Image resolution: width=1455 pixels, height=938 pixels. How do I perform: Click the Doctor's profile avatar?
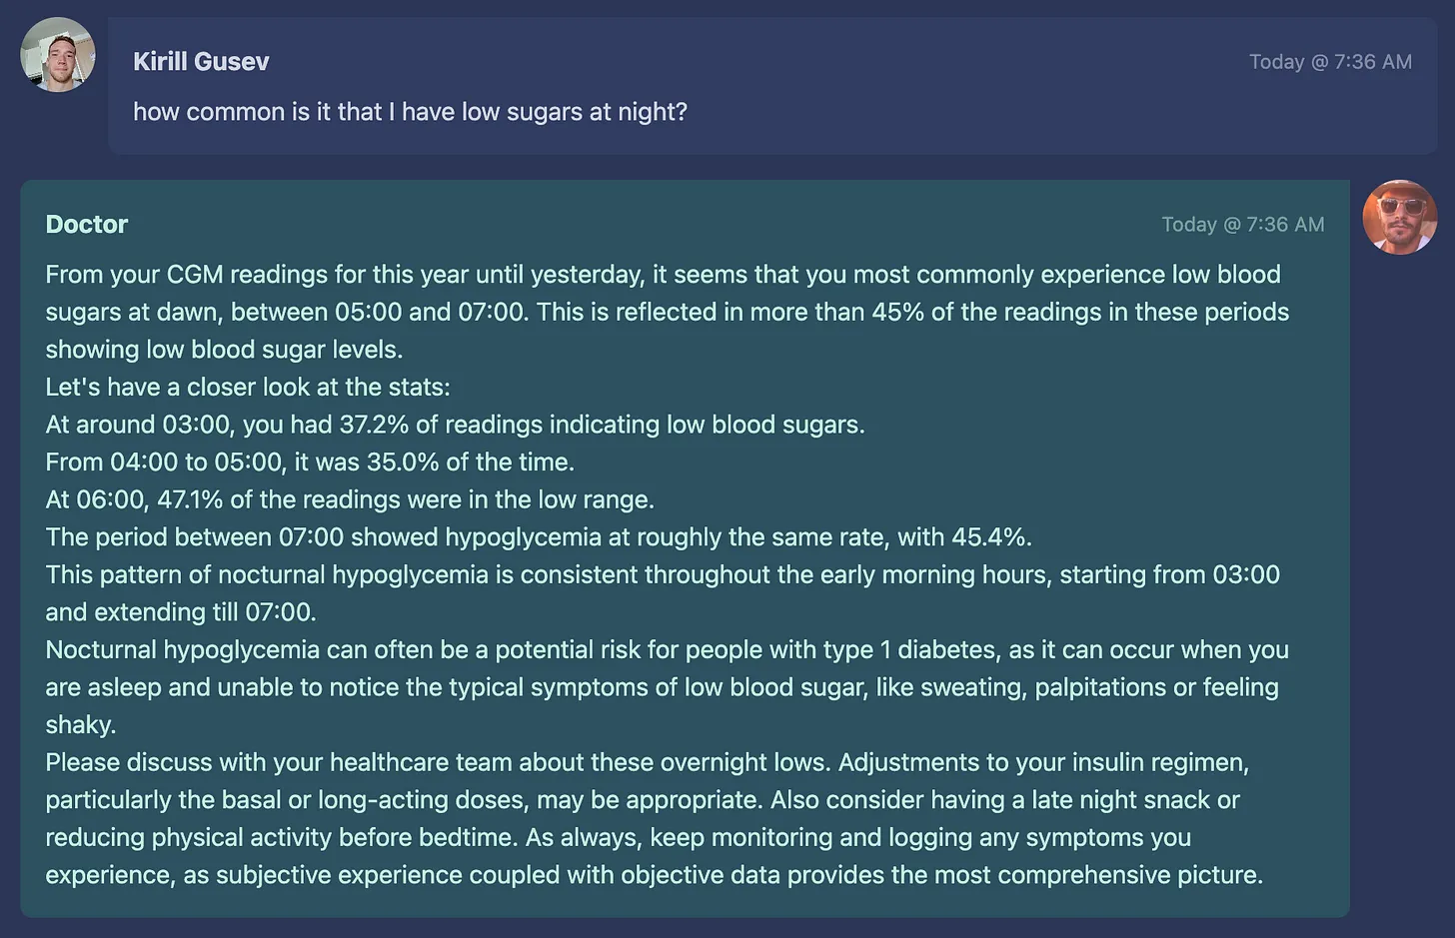(1400, 218)
